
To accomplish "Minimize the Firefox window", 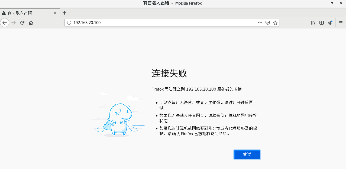I will 322,3.
